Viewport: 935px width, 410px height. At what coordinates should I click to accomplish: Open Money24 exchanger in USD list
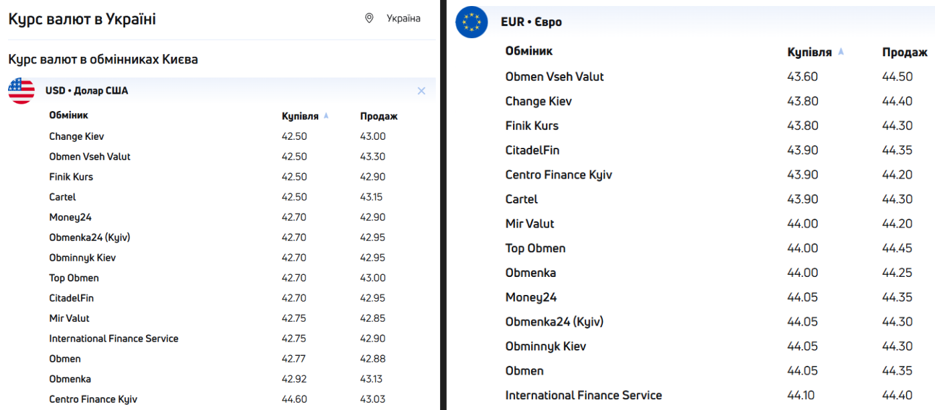coord(70,217)
